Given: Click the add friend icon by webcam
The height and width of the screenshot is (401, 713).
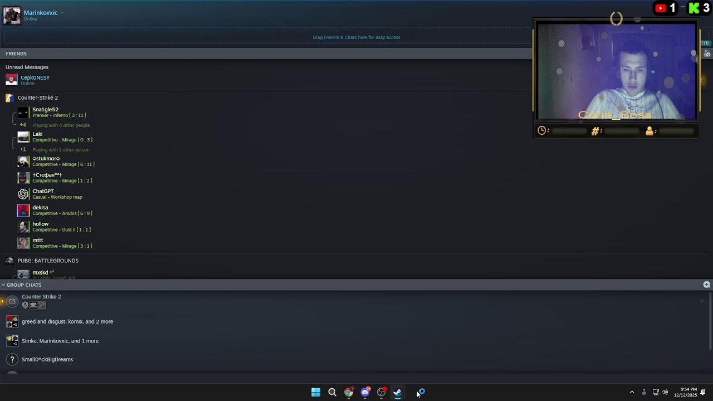Looking at the screenshot, I should pyautogui.click(x=707, y=54).
